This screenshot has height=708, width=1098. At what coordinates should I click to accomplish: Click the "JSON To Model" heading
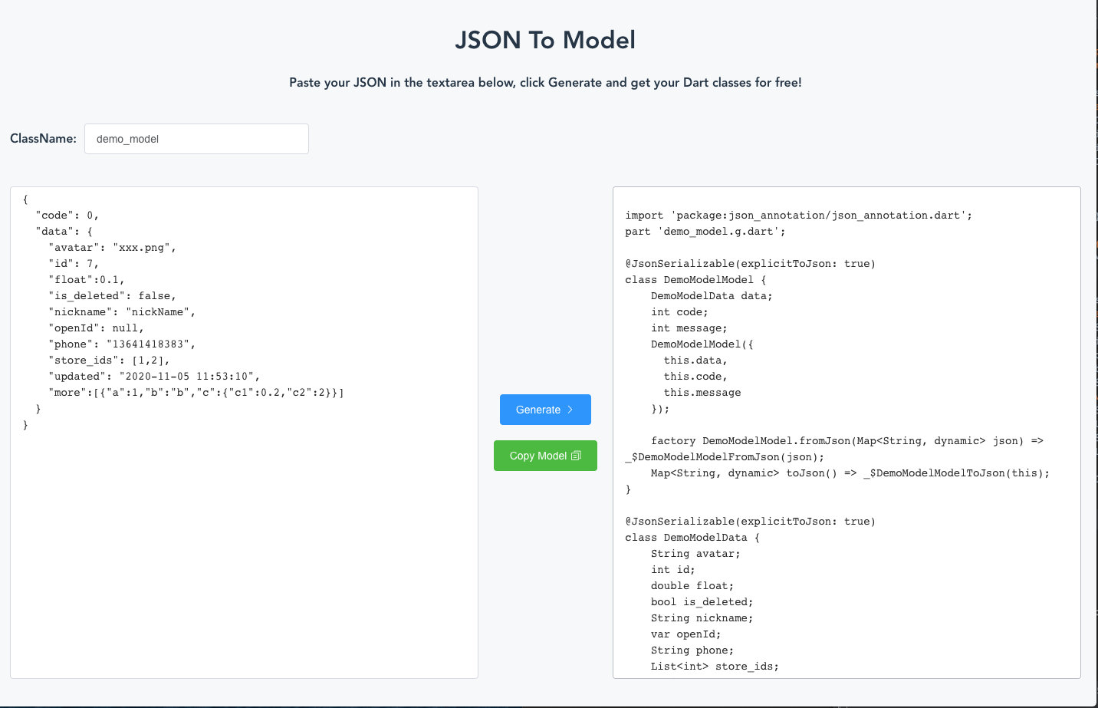[x=545, y=40]
